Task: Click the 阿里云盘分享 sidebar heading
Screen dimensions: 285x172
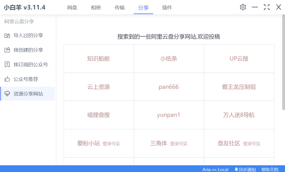Action: [x=19, y=22]
